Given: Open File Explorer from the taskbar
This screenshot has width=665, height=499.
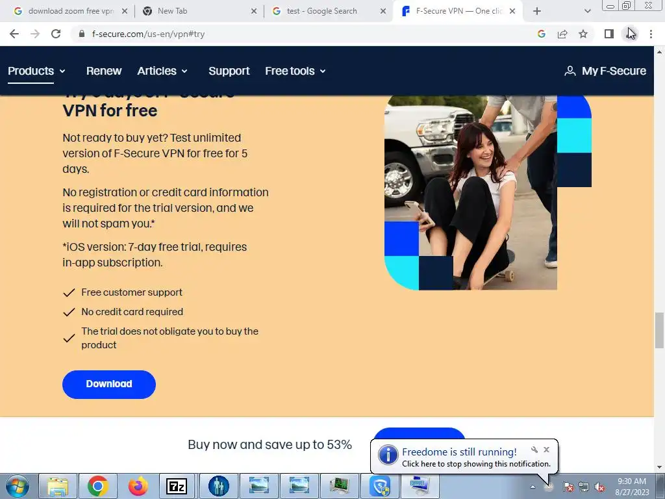Looking at the screenshot, I should pos(58,486).
